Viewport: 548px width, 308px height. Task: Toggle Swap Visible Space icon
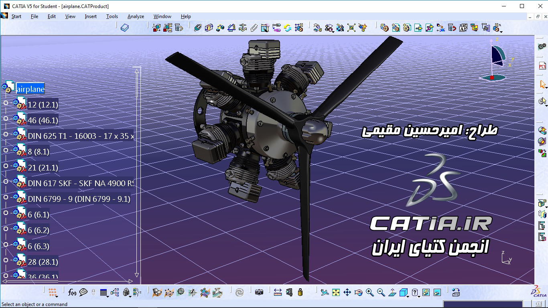pyautogui.click(x=437, y=292)
